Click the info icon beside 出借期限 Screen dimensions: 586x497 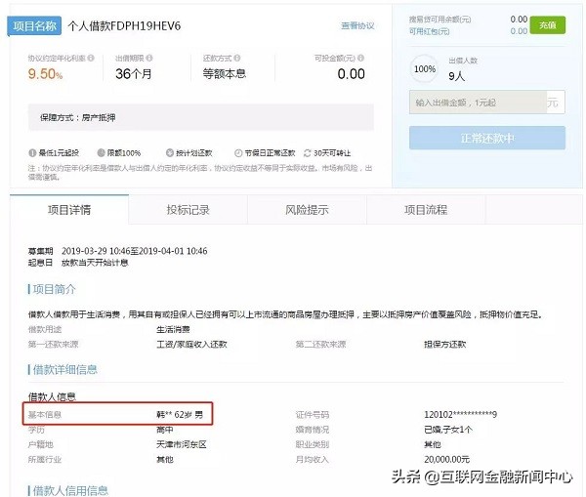149,58
